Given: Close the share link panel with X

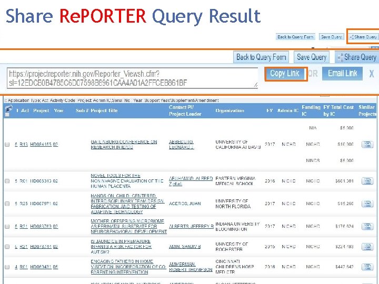Looking at the screenshot, I should (x=372, y=74).
